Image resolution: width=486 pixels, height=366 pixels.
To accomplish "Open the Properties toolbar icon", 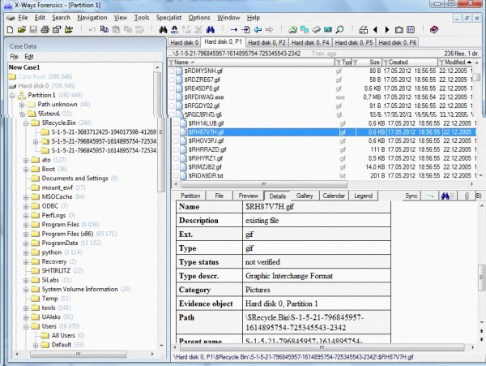I will [x=57, y=30].
